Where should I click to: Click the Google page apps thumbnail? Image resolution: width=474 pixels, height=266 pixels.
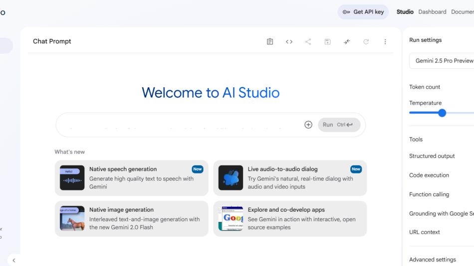pyautogui.click(x=231, y=218)
